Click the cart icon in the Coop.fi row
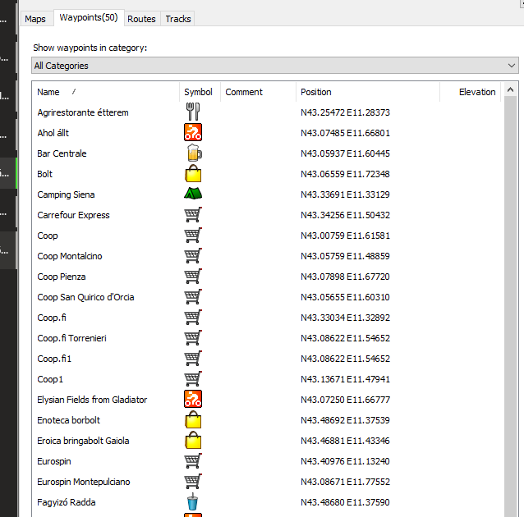This screenshot has width=524, height=517. tap(193, 318)
